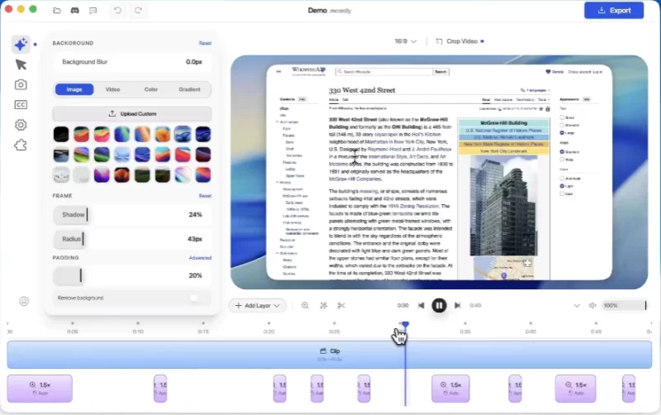The height and width of the screenshot is (415, 661).
Task: Switch to the Color background tab
Action: 151,89
